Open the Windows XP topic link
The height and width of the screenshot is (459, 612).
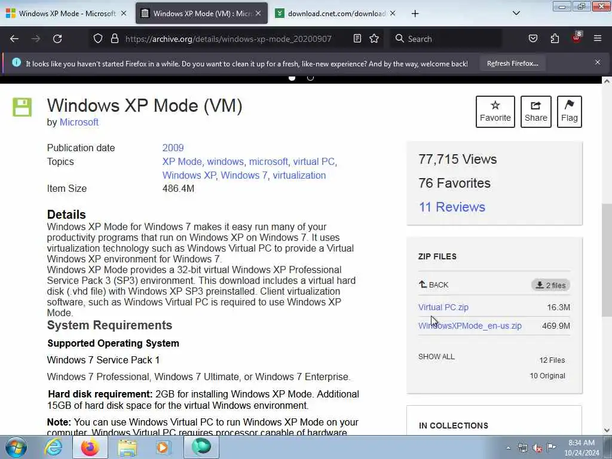click(189, 175)
